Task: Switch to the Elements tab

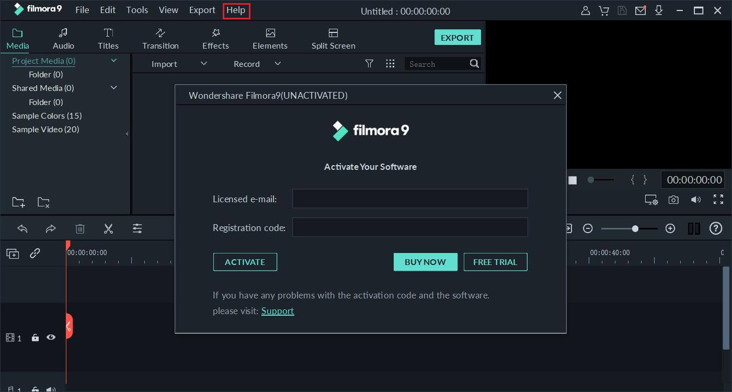Action: (x=270, y=39)
